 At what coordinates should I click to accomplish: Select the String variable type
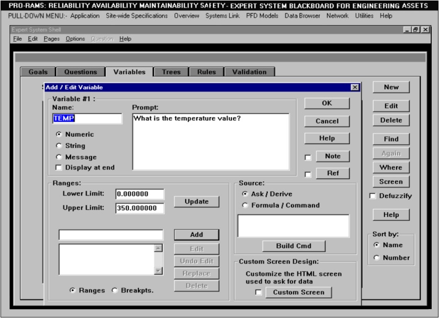(x=59, y=146)
